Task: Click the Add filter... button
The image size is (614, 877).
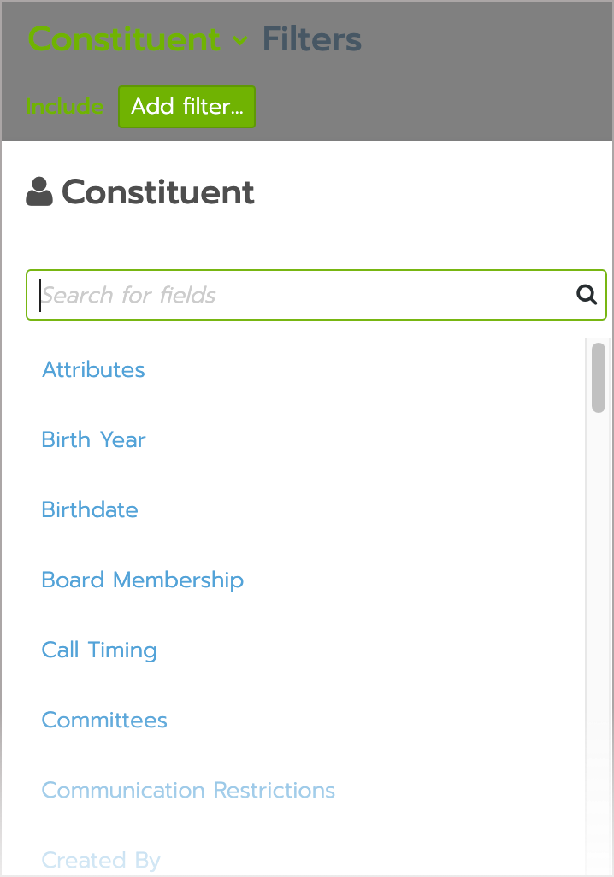Action: click(187, 106)
